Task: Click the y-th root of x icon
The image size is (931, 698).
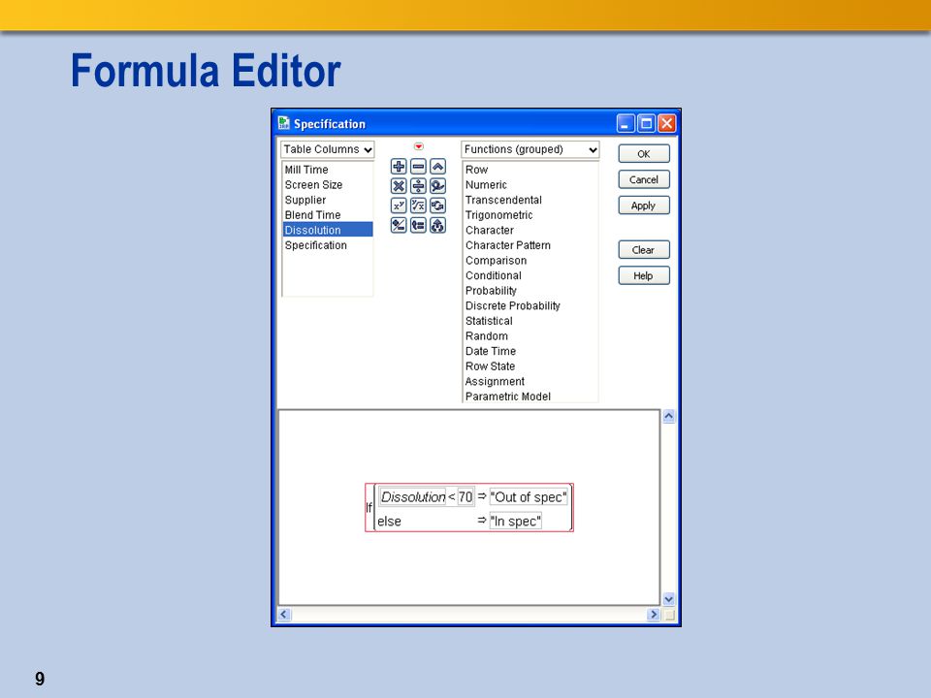Action: pos(418,206)
